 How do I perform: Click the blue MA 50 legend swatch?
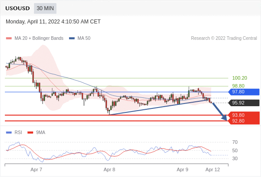pyautogui.click(x=72, y=38)
